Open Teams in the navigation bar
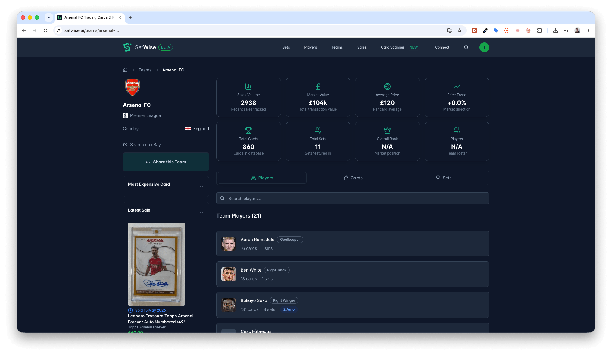Image resolution: width=612 pixels, height=355 pixels. pyautogui.click(x=337, y=47)
